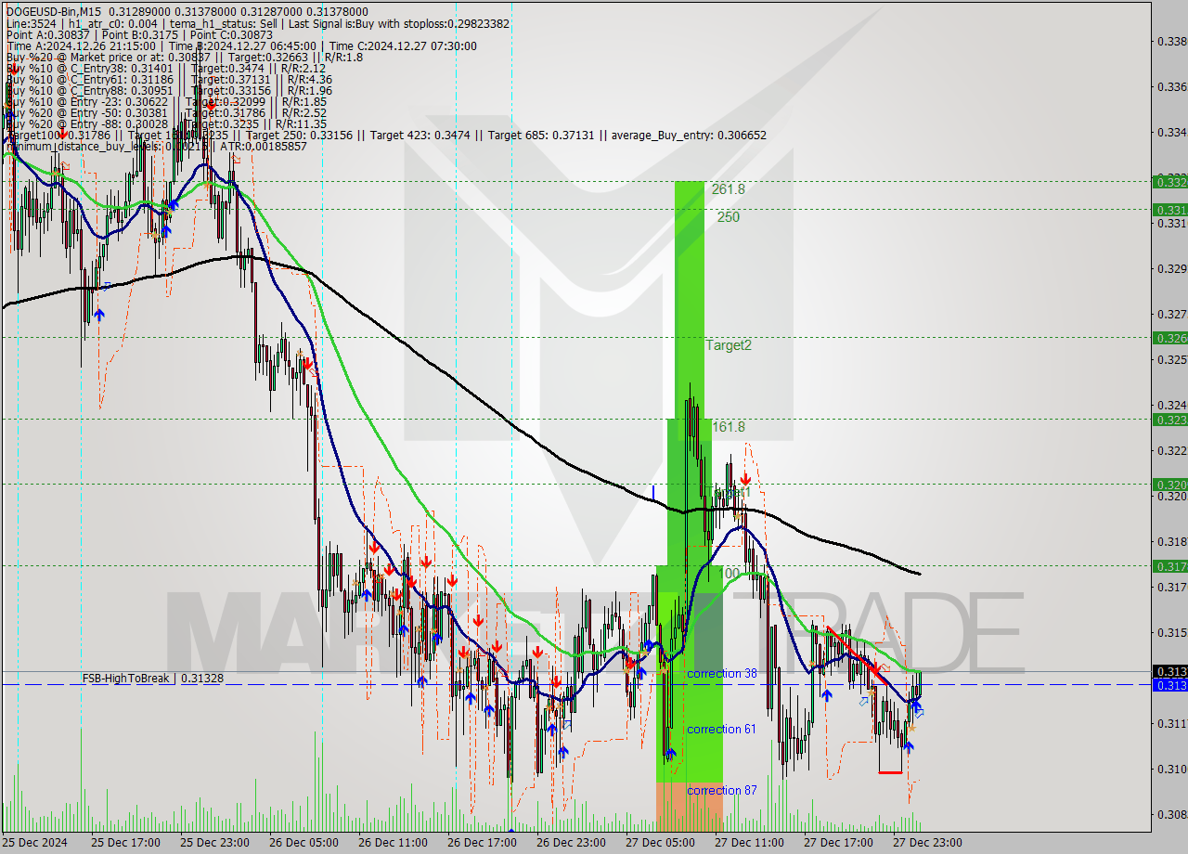The image size is (1188, 854).
Task: Click the 'correction 61' label
Action: 722,729
